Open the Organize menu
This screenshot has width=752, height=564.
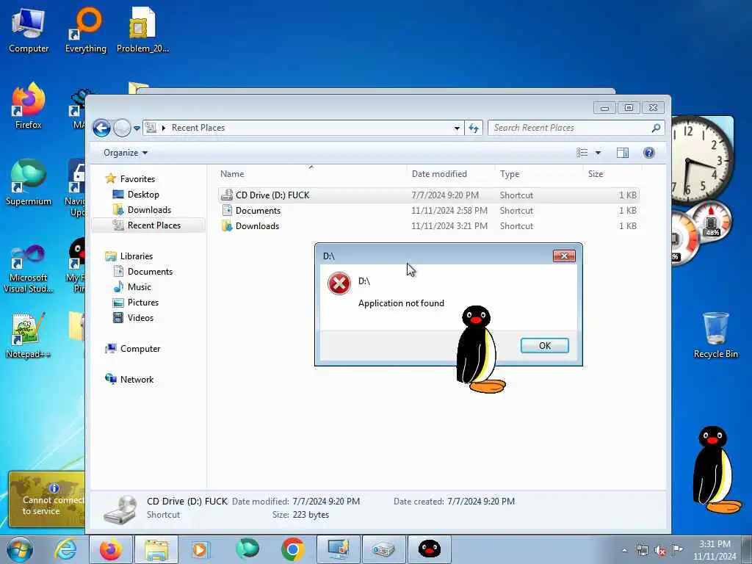coord(126,153)
